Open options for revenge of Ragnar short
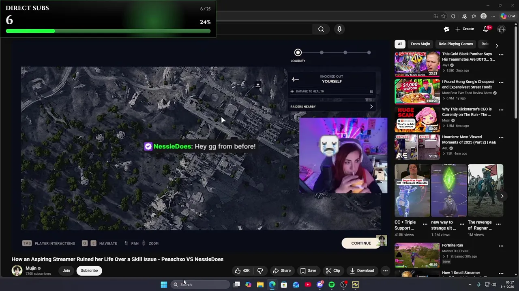The width and height of the screenshot is (519, 291). click(x=498, y=224)
